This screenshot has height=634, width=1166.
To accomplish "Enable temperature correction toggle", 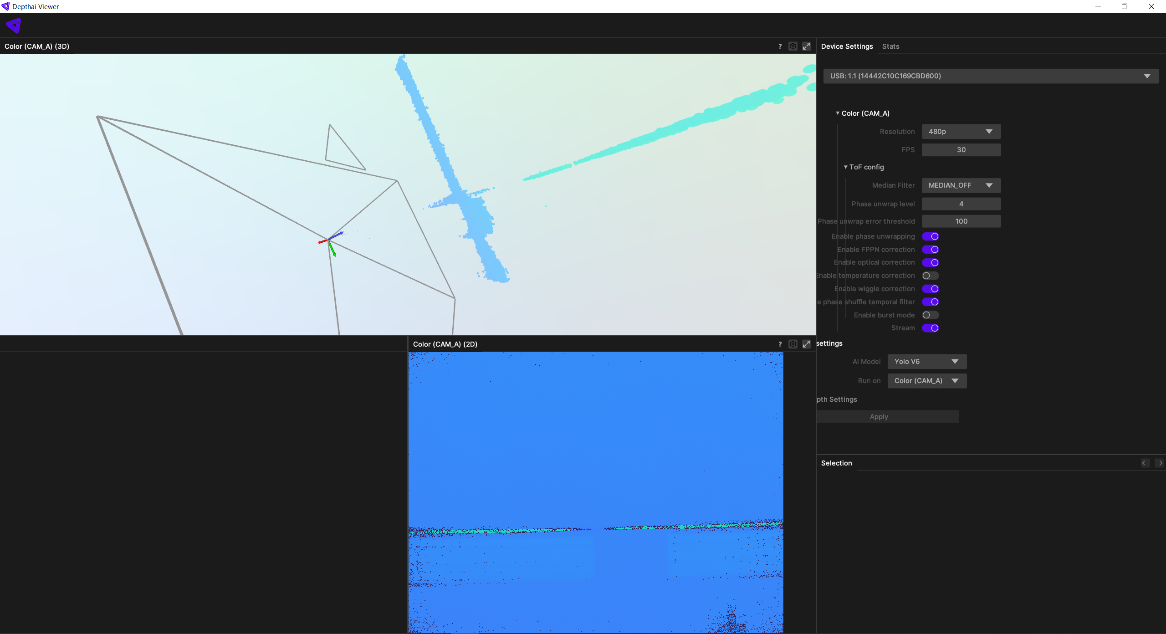I will pos(930,276).
